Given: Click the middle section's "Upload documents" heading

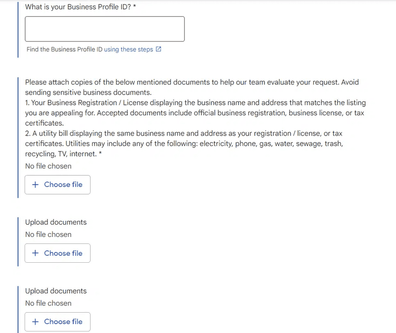Looking at the screenshot, I should point(56,222).
